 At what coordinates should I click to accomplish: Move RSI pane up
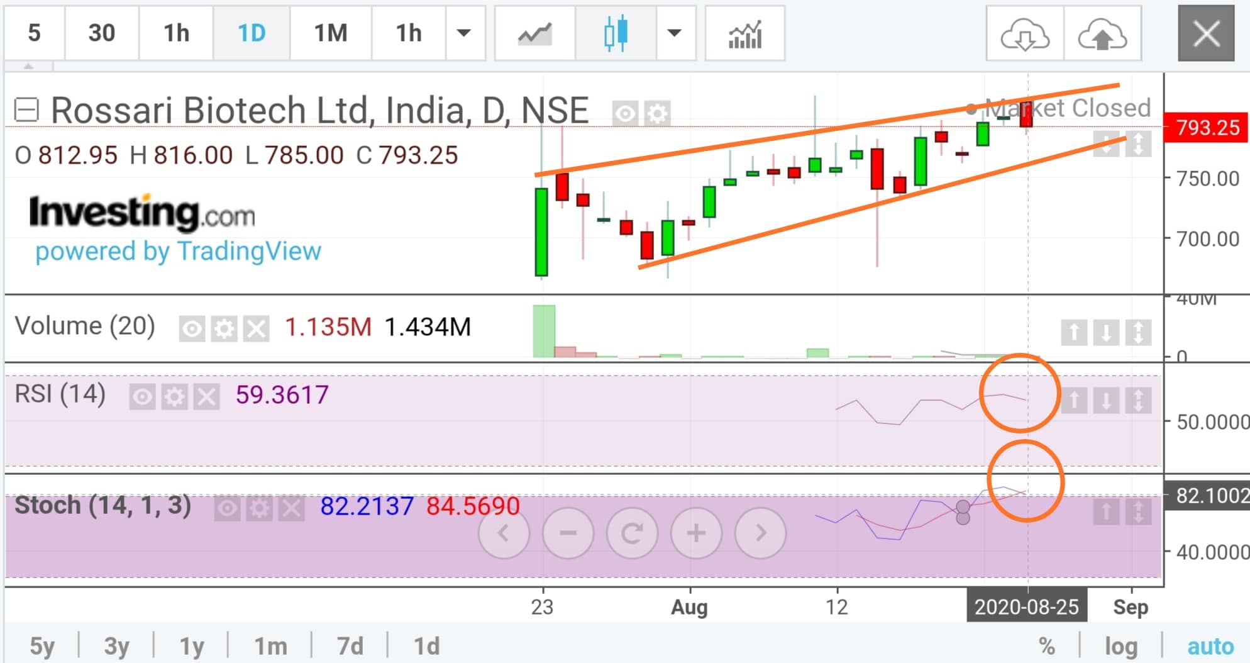tap(1074, 400)
